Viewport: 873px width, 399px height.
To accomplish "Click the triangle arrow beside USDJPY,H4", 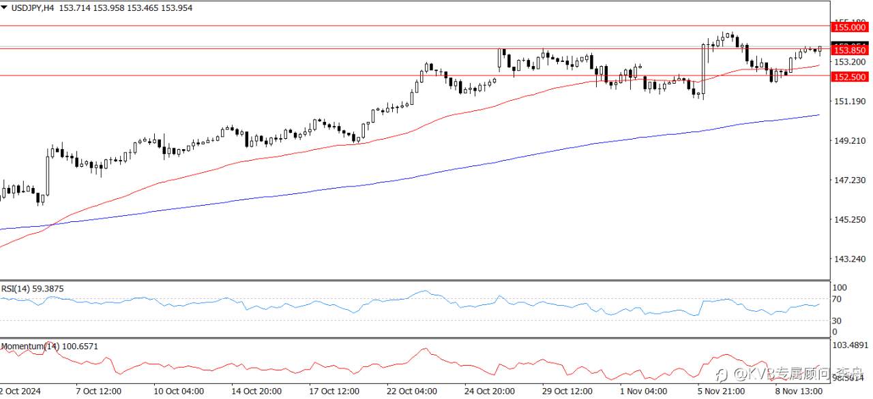I will click(5, 7).
